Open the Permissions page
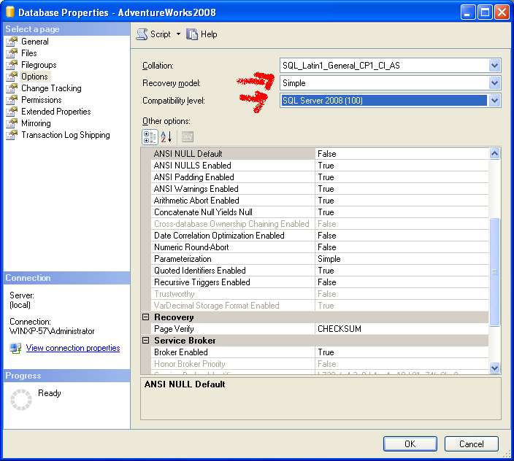The height and width of the screenshot is (461, 514). tap(42, 100)
